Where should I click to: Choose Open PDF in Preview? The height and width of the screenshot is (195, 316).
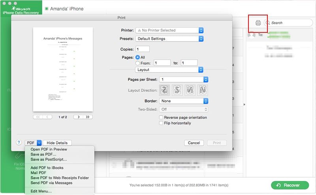pos(49,149)
